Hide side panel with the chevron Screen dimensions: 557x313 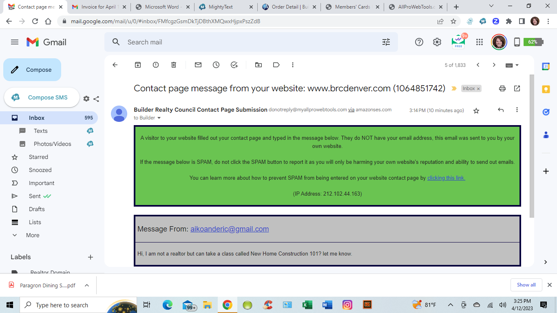[x=546, y=262]
